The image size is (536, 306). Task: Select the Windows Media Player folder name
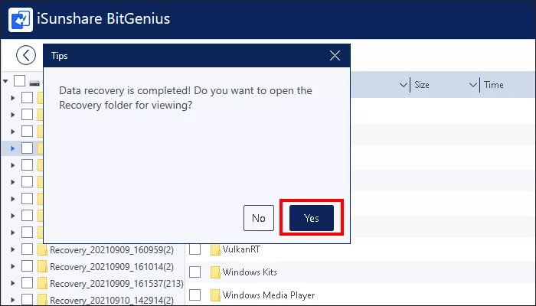269,295
